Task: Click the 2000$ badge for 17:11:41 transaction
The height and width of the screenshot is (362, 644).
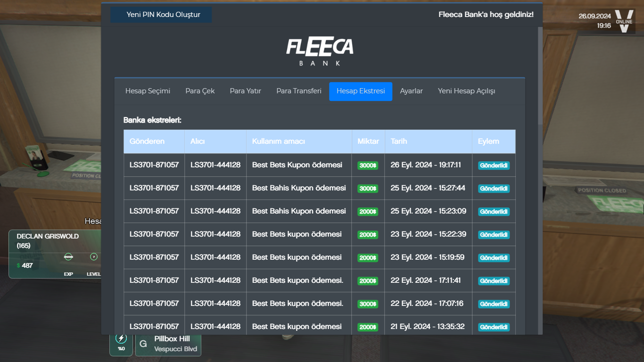Action: coord(368,281)
